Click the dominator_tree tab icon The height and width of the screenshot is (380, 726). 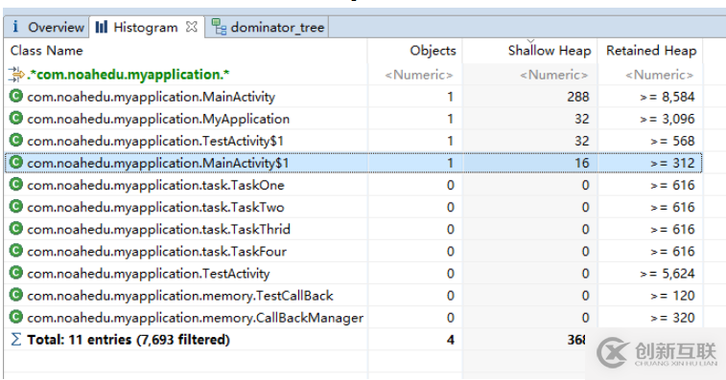point(219,27)
